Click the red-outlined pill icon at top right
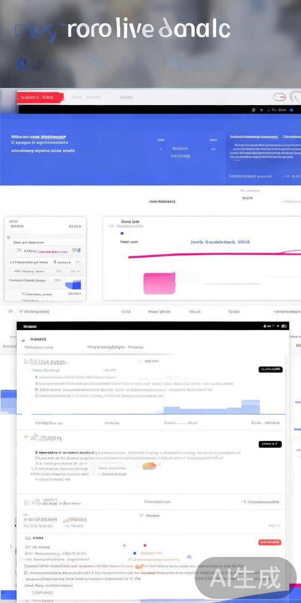The height and width of the screenshot is (603, 301). (x=279, y=97)
